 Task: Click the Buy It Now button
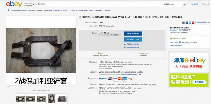coord(133,34)
